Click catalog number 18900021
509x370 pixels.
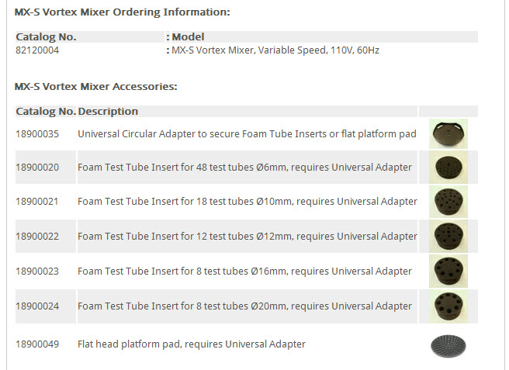click(x=37, y=202)
